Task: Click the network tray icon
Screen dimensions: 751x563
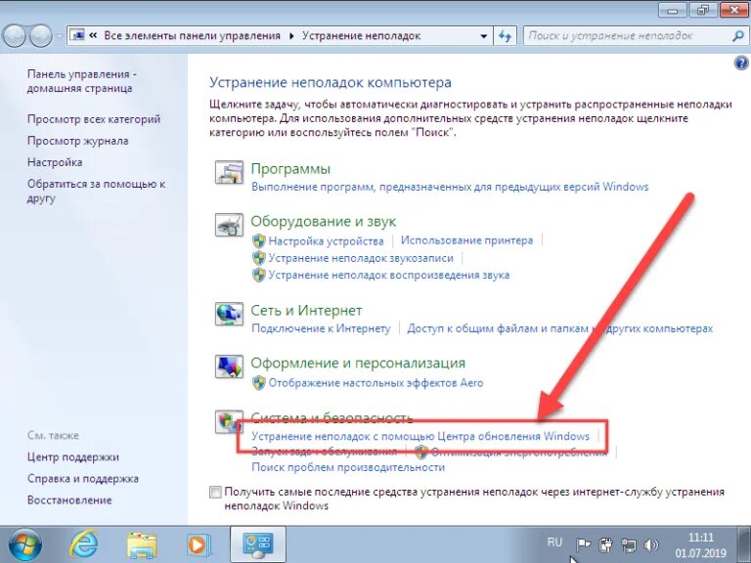Action: (629, 544)
